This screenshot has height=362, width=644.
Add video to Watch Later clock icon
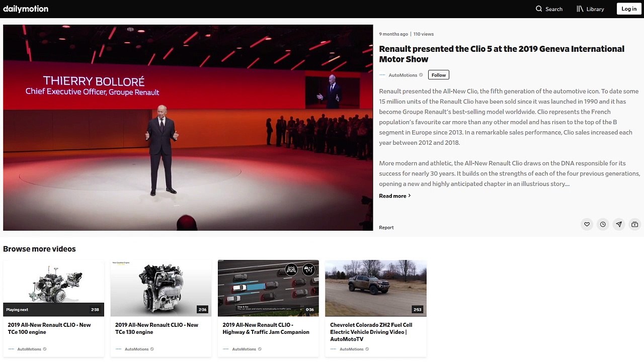603,224
